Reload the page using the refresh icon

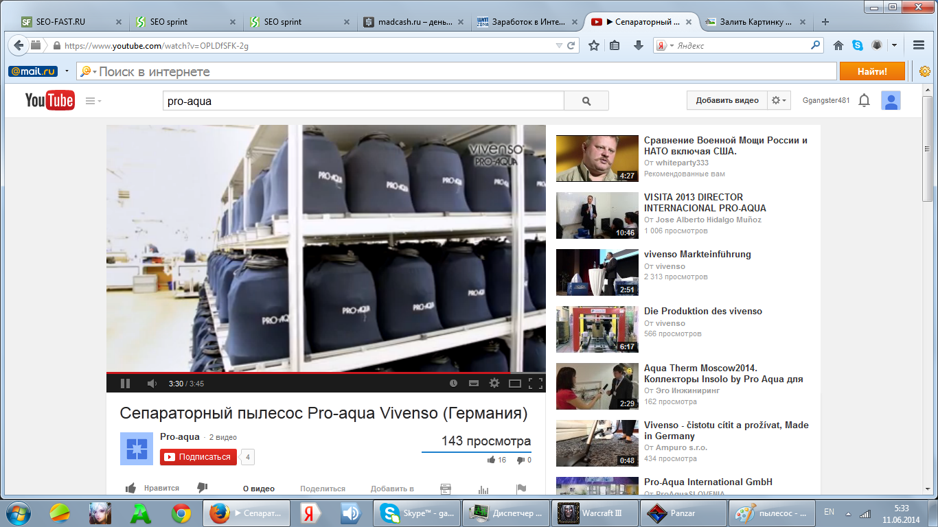click(x=571, y=46)
